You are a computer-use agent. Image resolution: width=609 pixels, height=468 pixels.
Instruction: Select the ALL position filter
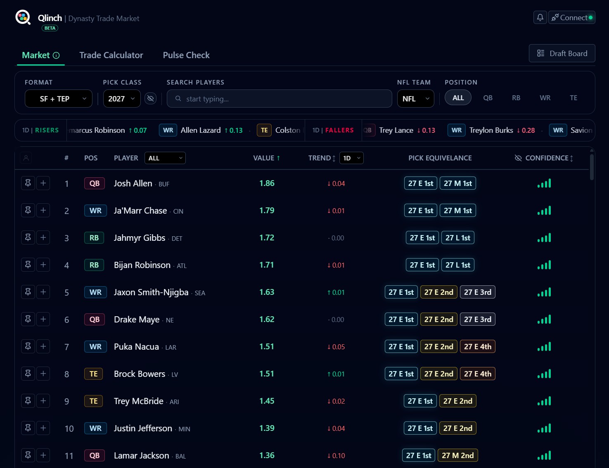[x=458, y=98]
